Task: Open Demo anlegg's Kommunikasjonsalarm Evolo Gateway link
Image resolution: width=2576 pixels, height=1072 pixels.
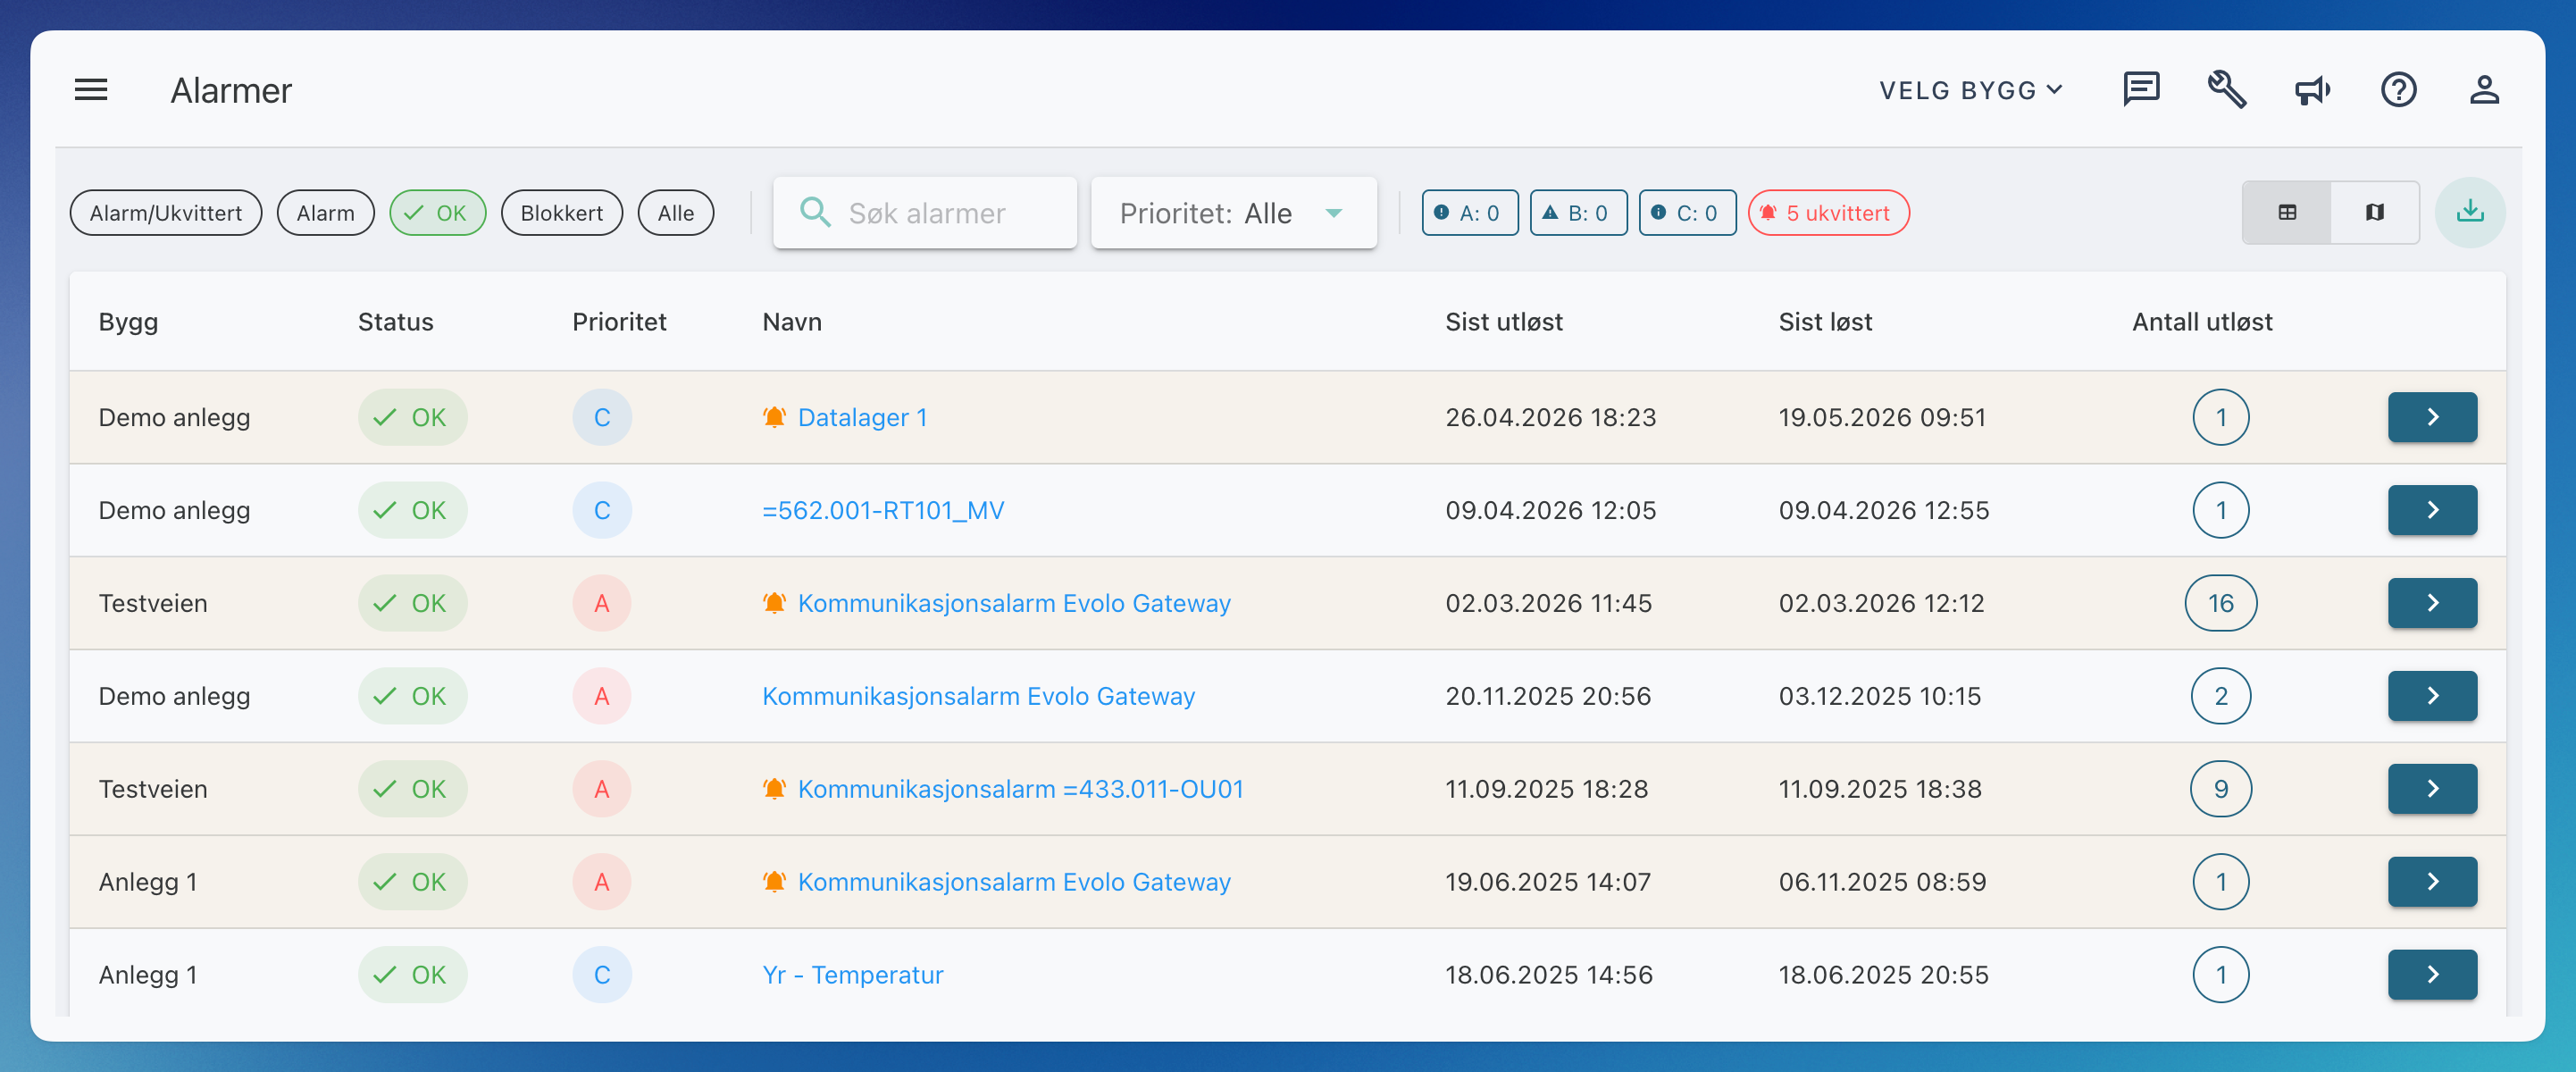Action: [978, 696]
